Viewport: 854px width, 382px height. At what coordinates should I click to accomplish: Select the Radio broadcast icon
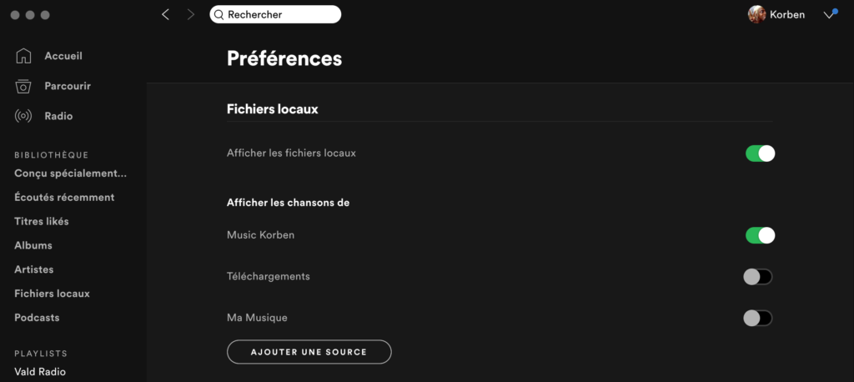tap(23, 116)
